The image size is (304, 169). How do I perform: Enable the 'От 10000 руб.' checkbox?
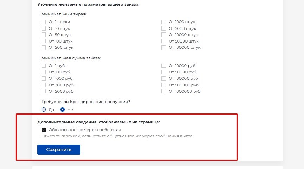point(164,66)
